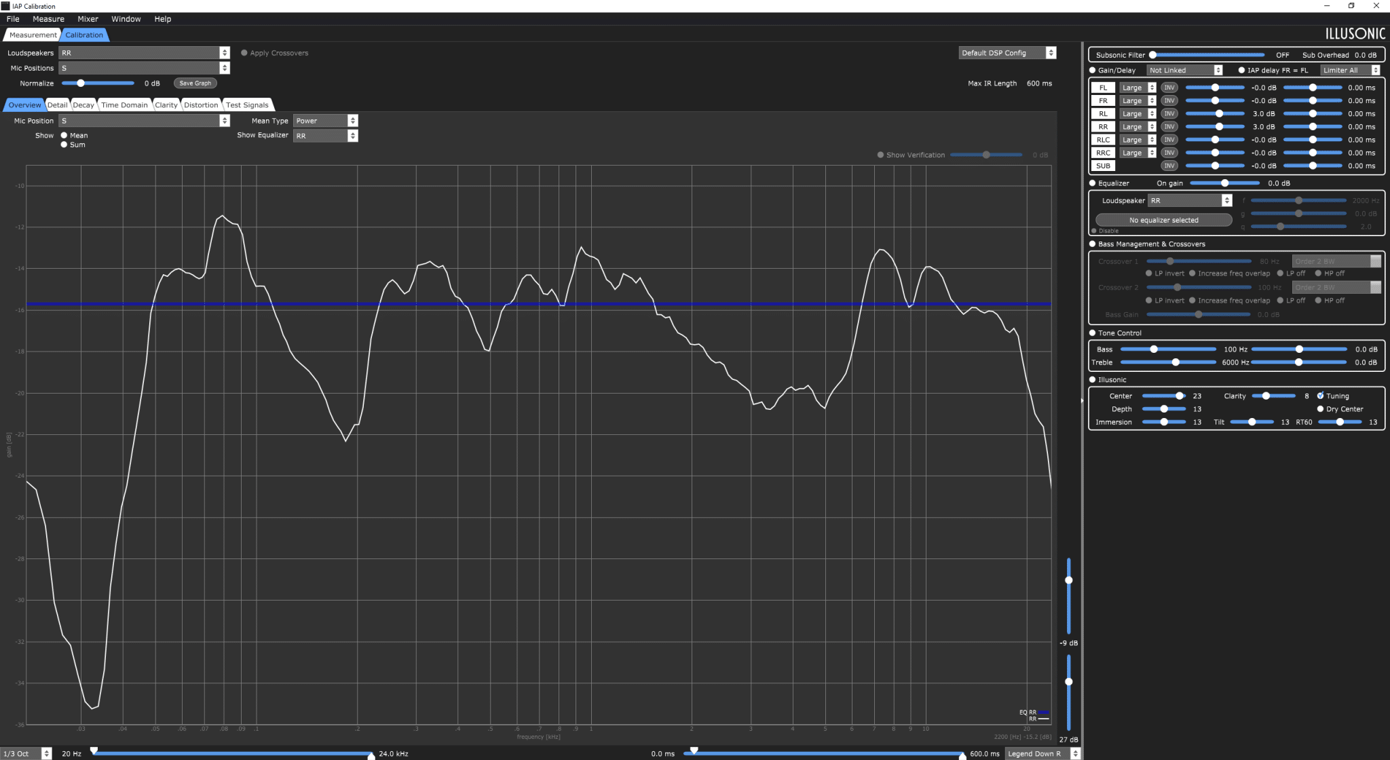Toggle INV button for SUB channel
Image resolution: width=1390 pixels, height=760 pixels.
[1169, 166]
